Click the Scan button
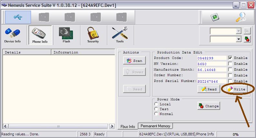The width and height of the screenshot is (256, 138). 134,61
